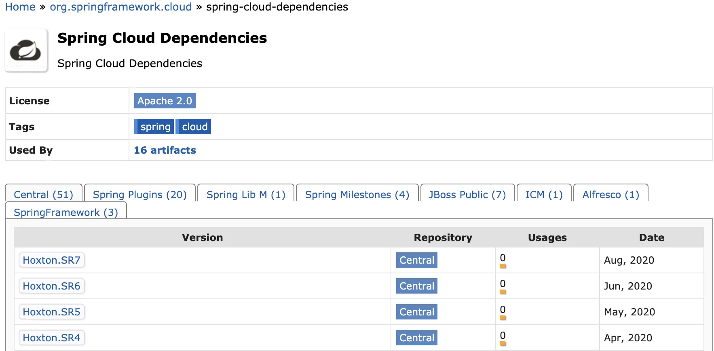Click usages count for Hoxton.SR5
Image resolution: width=714 pixels, height=351 pixels.
pyautogui.click(x=503, y=310)
